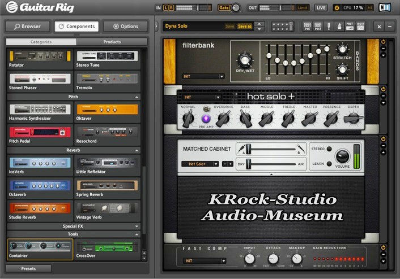Show the Master FX (MSTR) module
Image resolution: width=400 pixels, height=279 pixels.
pyautogui.click(x=360, y=26)
